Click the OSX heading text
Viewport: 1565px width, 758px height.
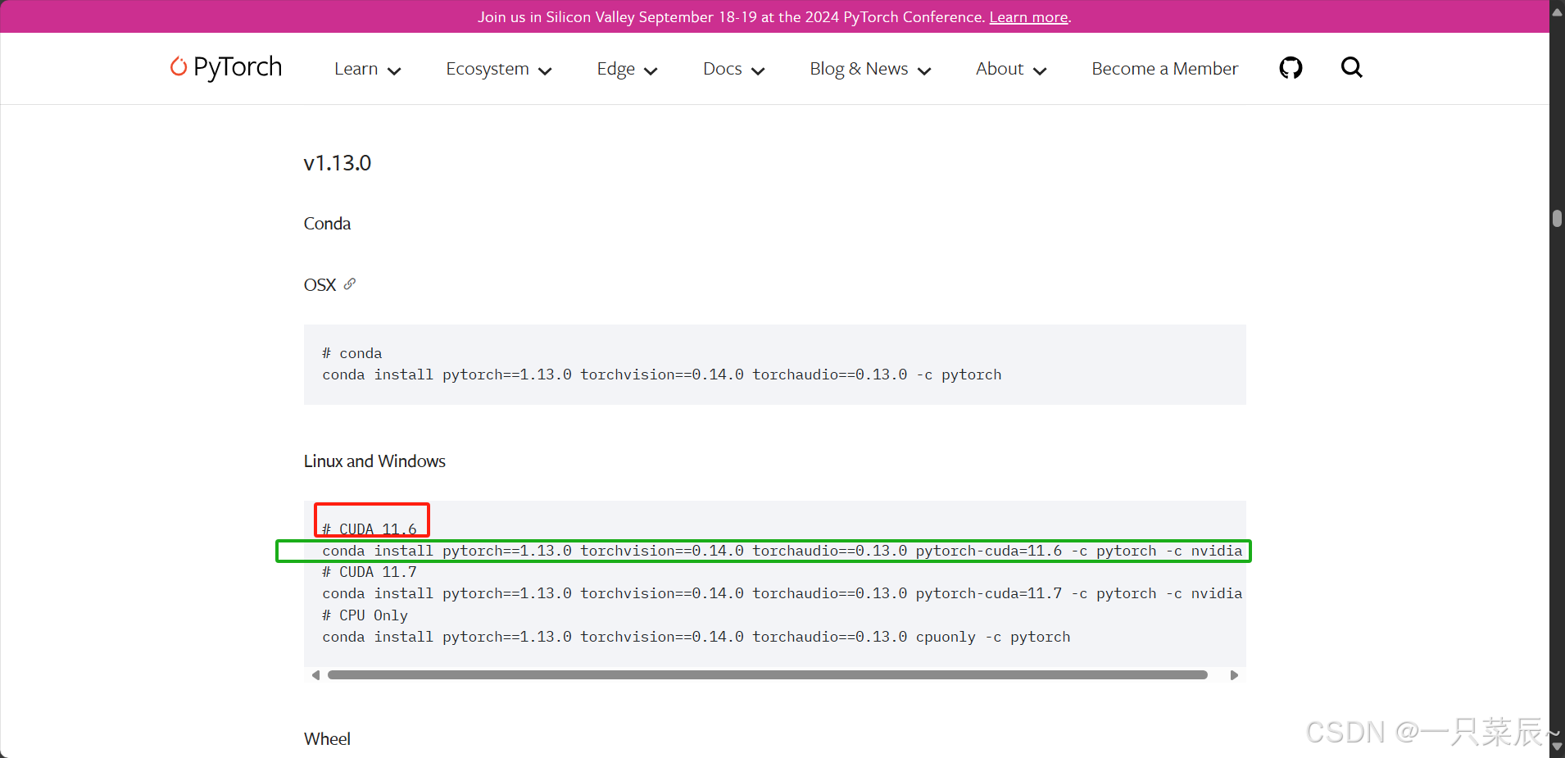coord(320,285)
